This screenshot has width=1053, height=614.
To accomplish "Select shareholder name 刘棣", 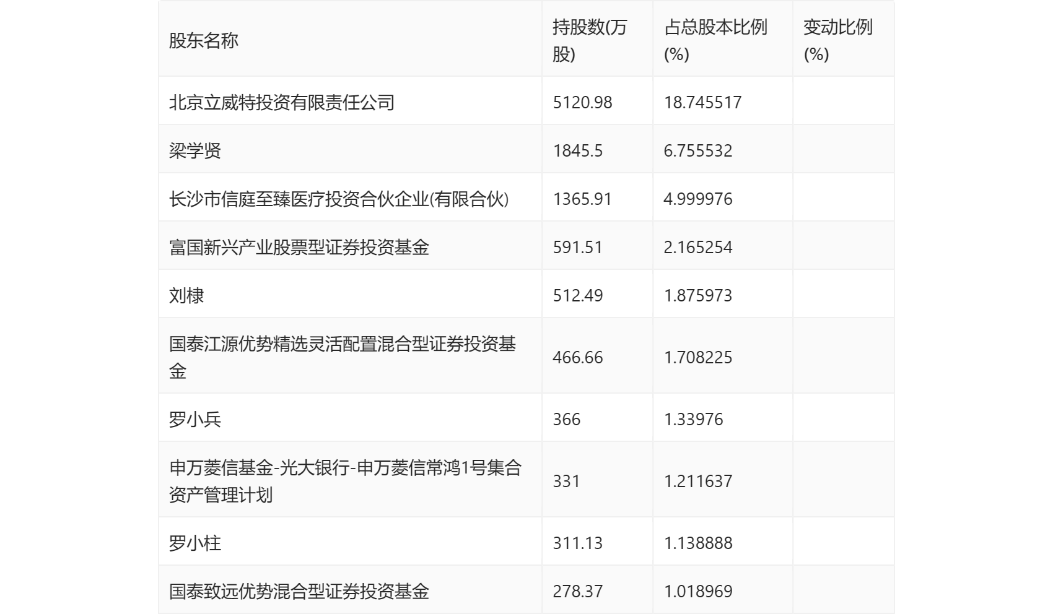I will 186,295.
